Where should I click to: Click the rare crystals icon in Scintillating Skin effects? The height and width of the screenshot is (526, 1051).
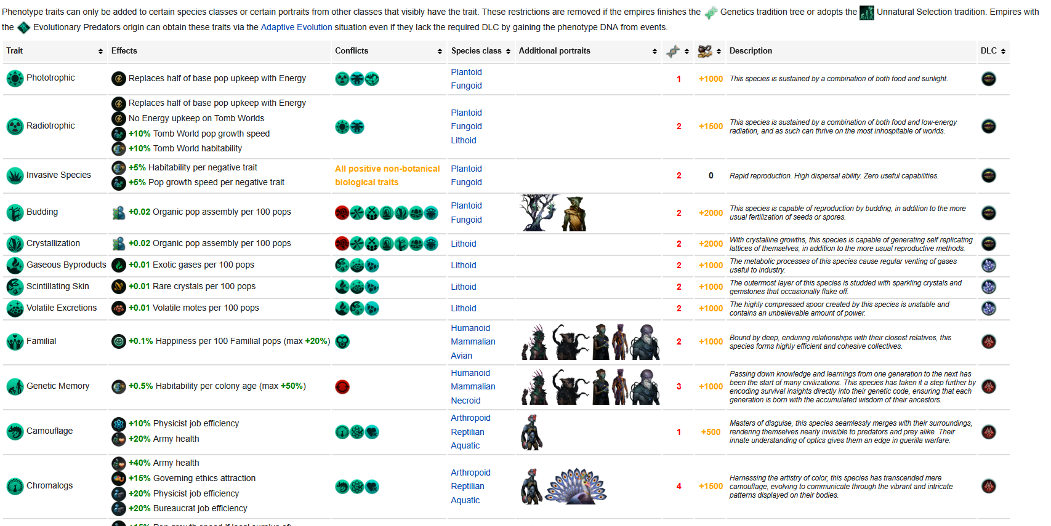pyautogui.click(x=118, y=287)
